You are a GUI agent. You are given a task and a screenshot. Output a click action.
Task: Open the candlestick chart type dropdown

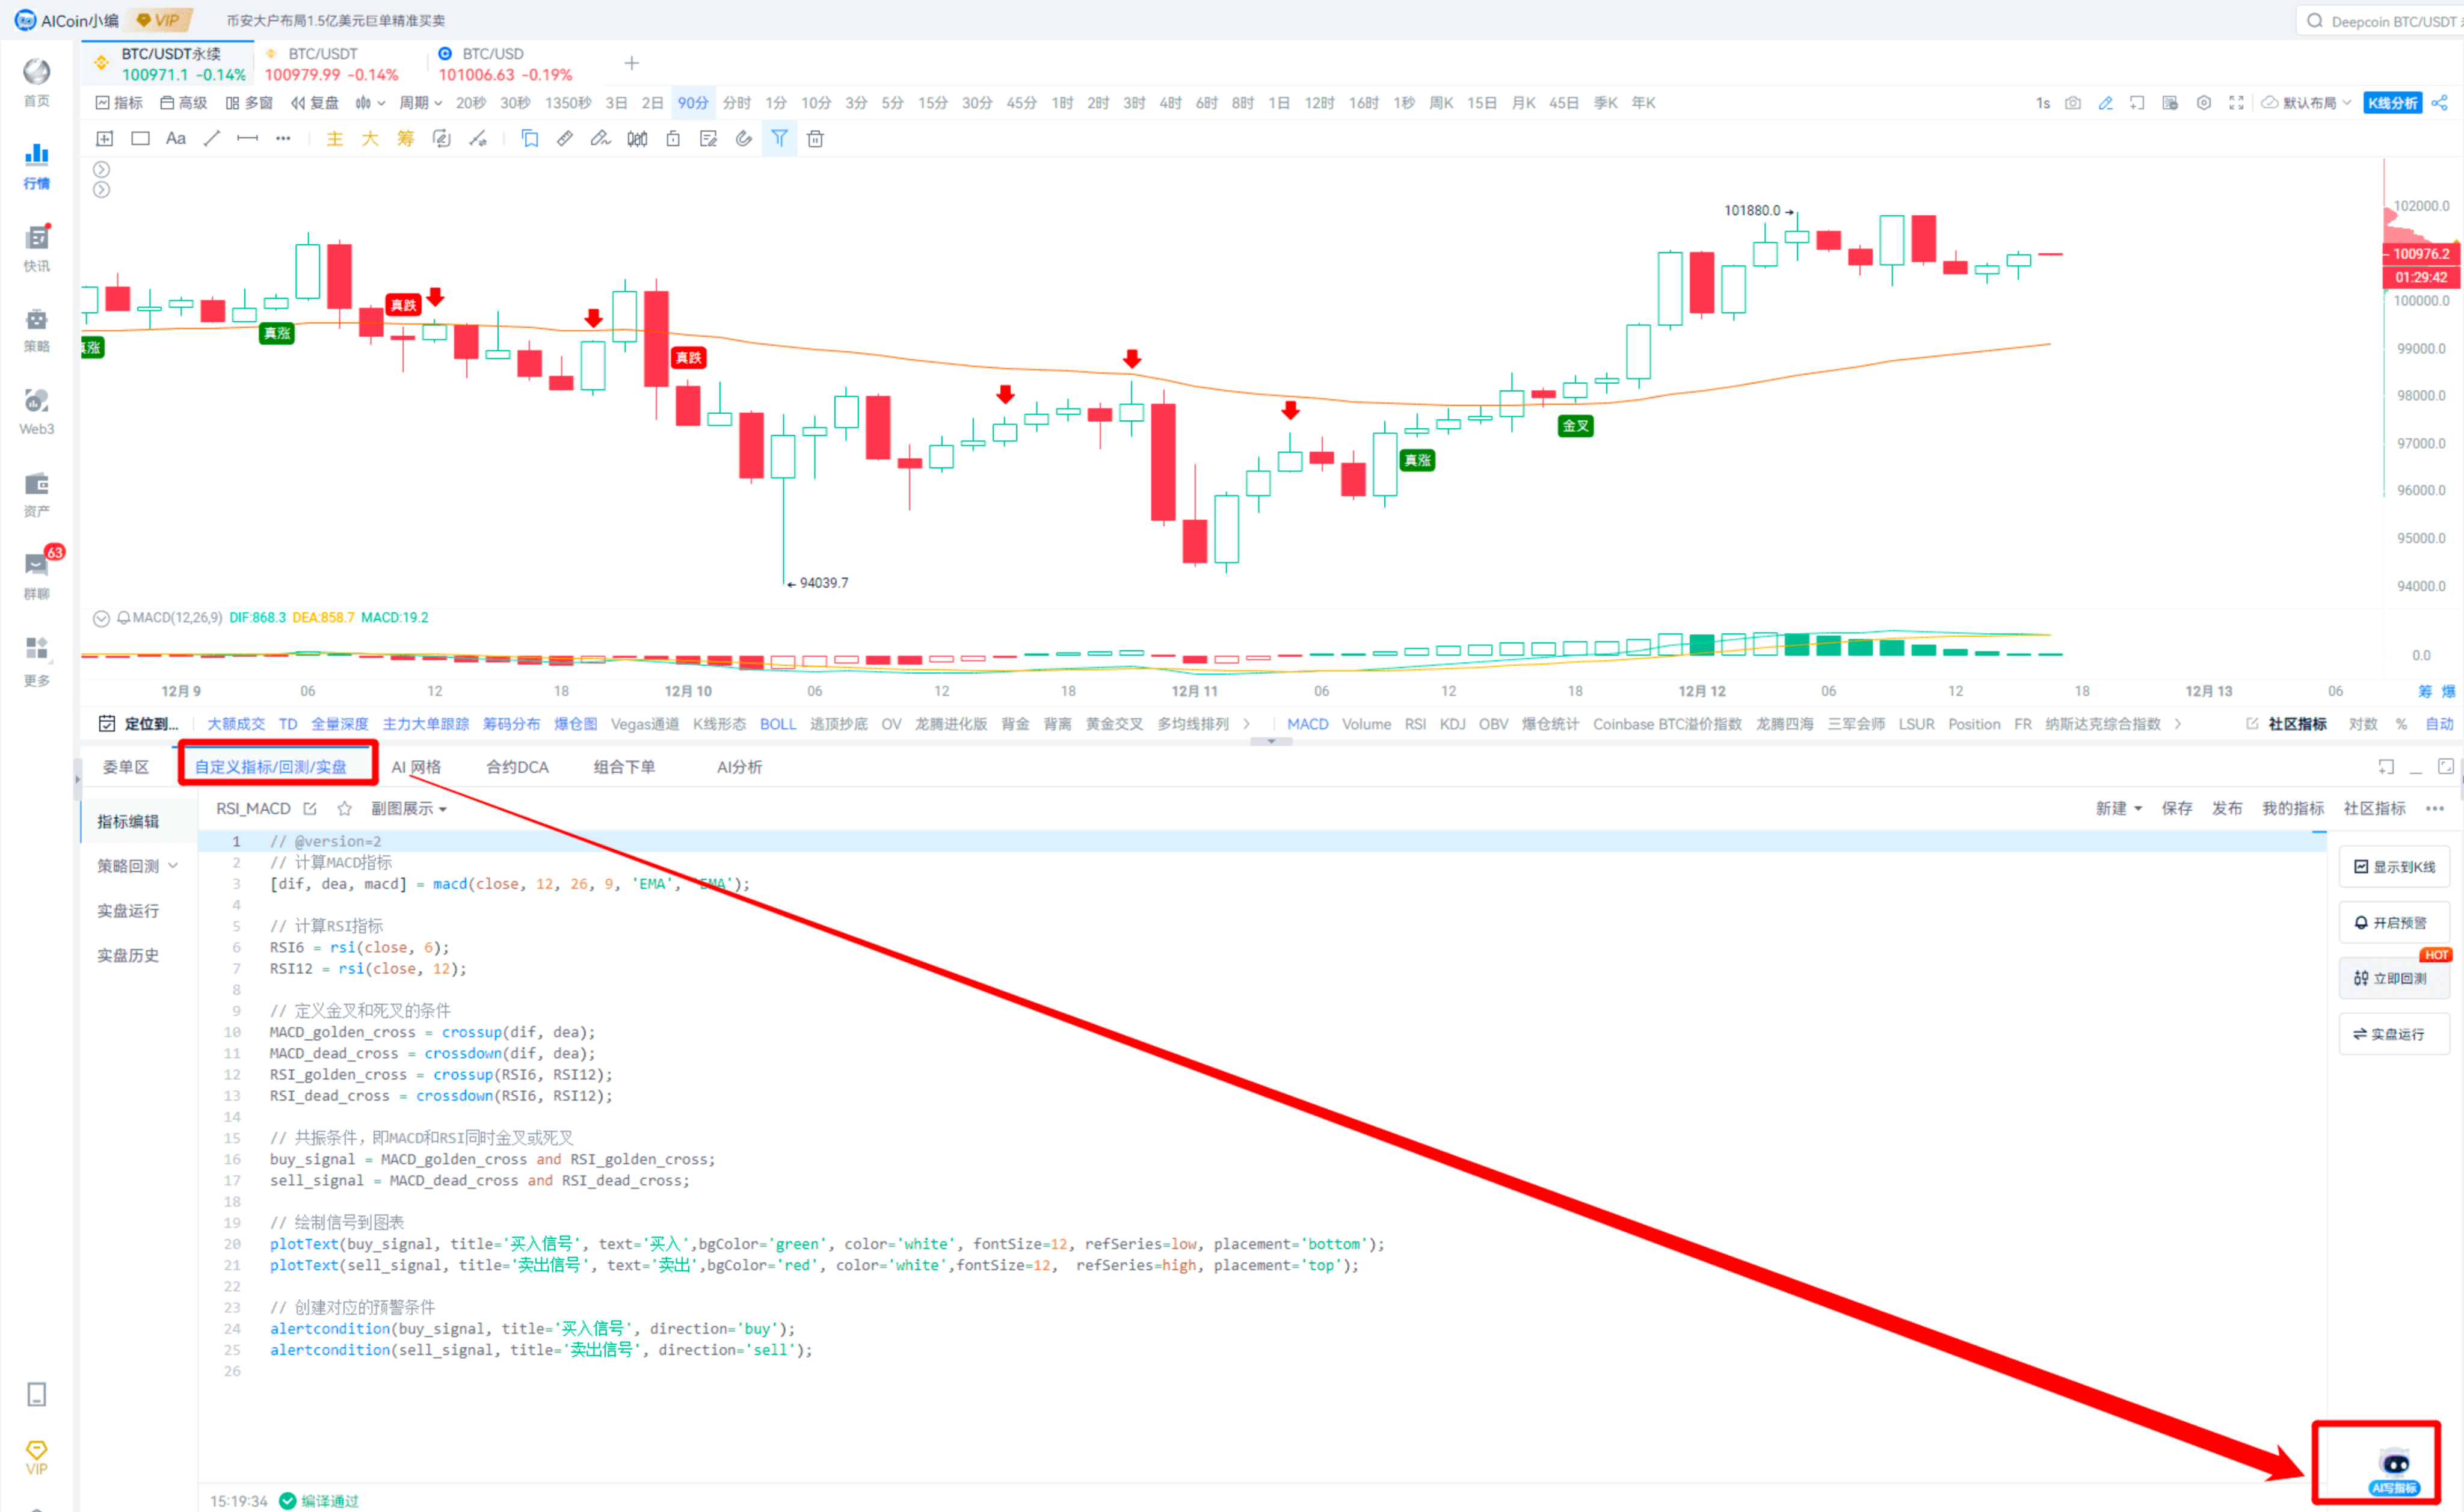tap(370, 103)
